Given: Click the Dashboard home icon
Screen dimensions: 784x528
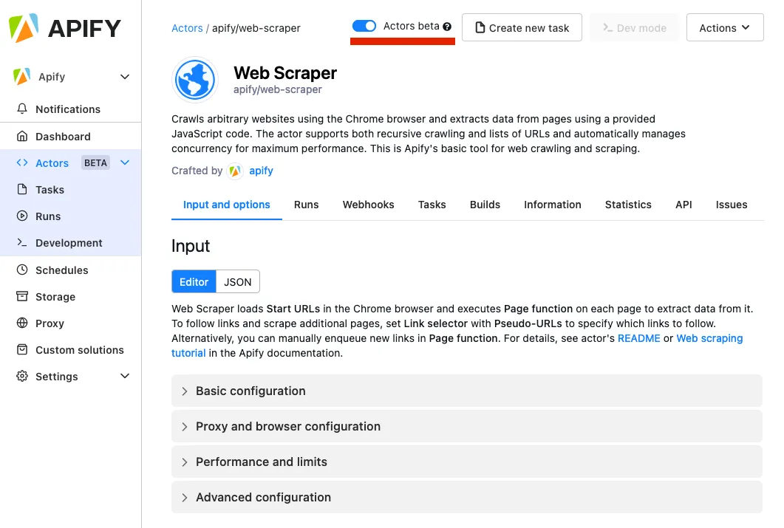Looking at the screenshot, I should pyautogui.click(x=22, y=136).
